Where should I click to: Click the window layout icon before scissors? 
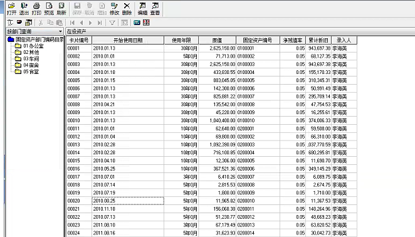click(29, 23)
